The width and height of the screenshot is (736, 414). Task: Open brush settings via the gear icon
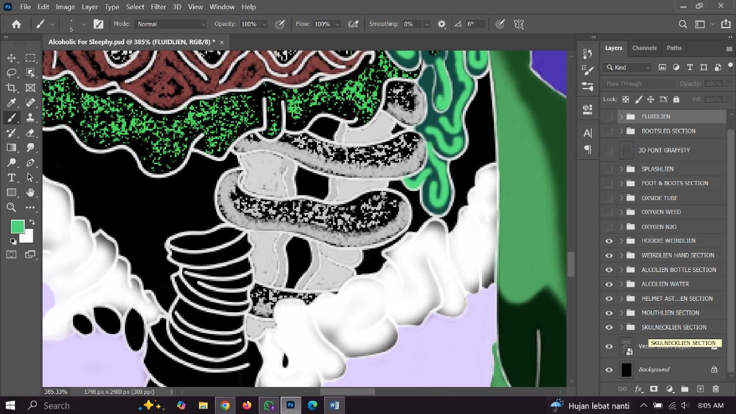pyautogui.click(x=441, y=24)
